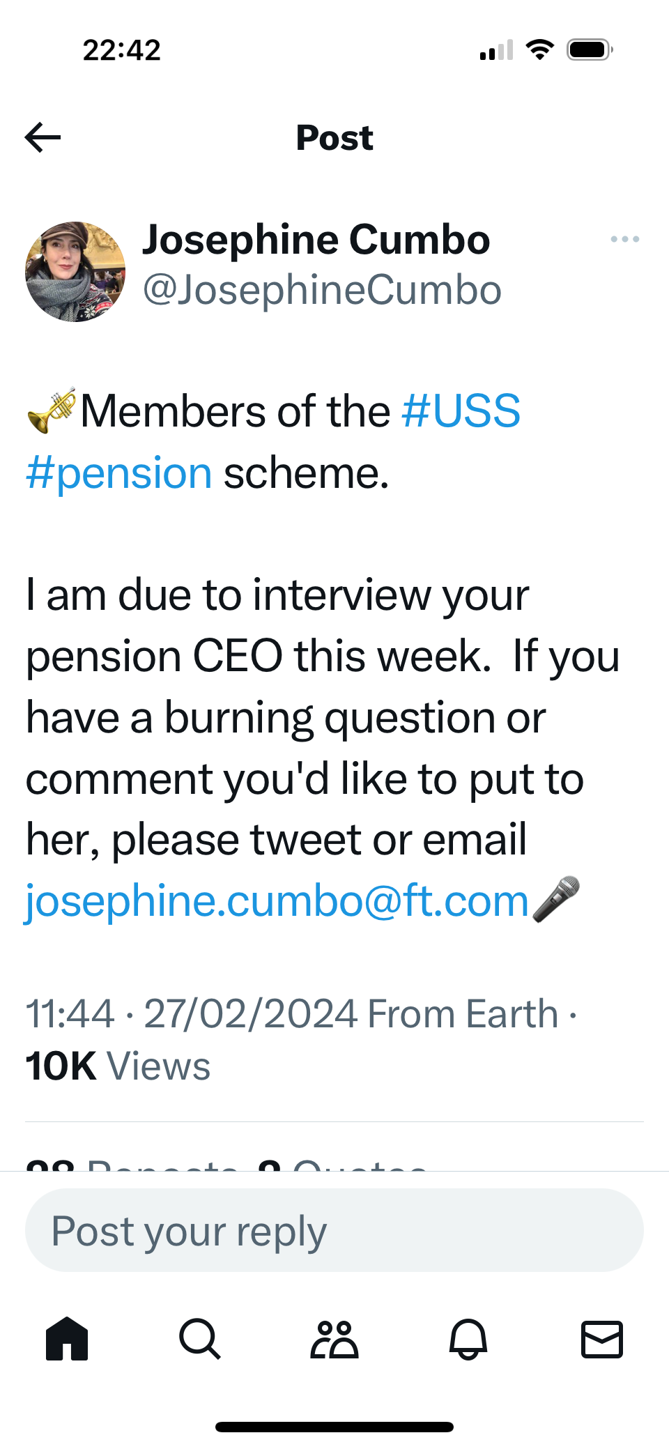Tap the Wi-Fi status icon
Screen dimensions: 669x1449
click(539, 50)
